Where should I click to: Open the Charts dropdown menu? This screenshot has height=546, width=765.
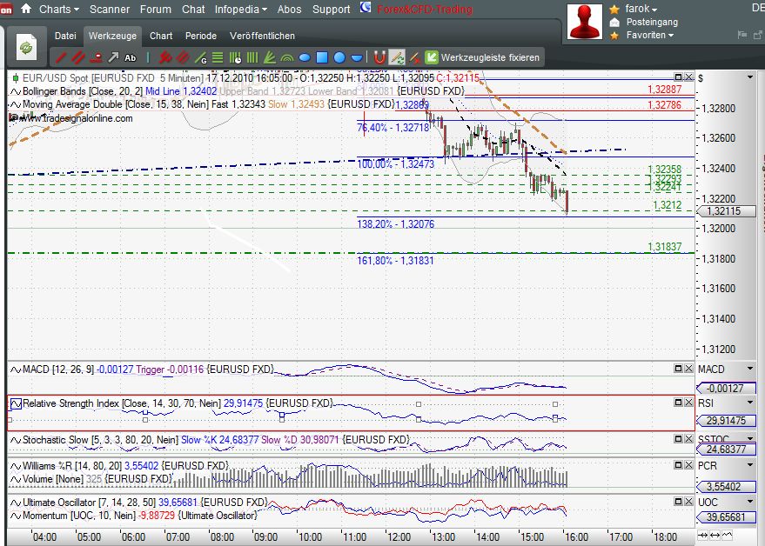tap(58, 9)
